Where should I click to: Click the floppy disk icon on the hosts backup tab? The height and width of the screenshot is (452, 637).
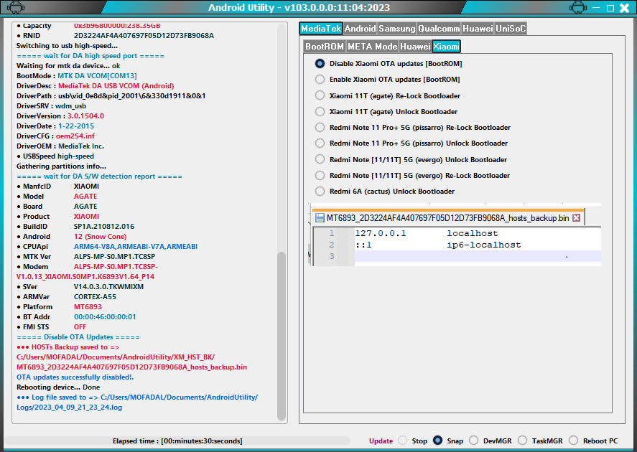point(320,218)
